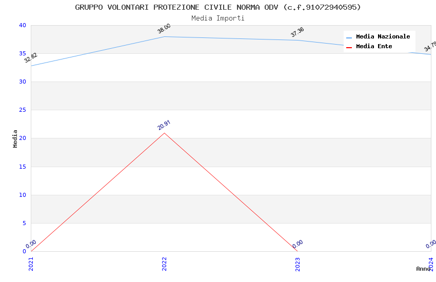Select the 2021 x-axis tick label
This screenshot has width=436, height=282.
[31, 264]
